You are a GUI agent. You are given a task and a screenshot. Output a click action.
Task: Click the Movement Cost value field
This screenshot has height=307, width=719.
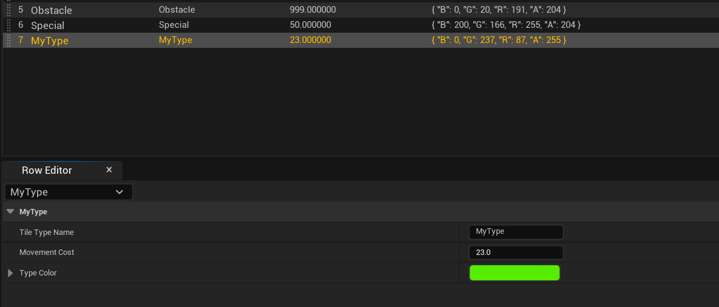[x=516, y=253]
